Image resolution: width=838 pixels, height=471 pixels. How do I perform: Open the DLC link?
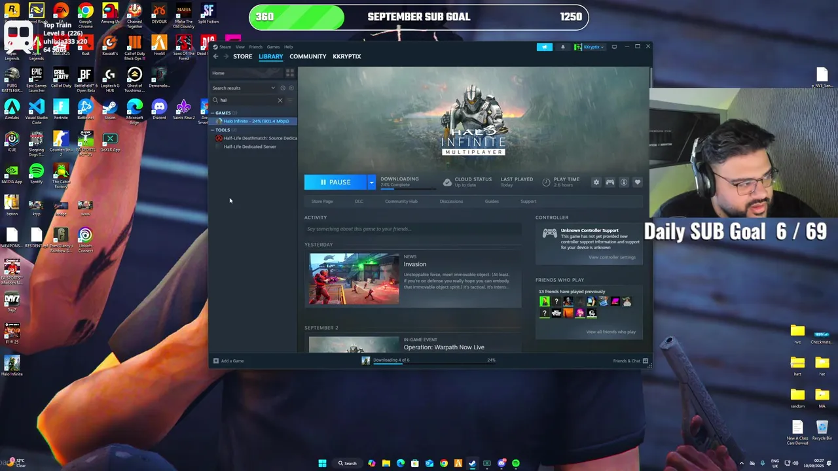tap(359, 201)
